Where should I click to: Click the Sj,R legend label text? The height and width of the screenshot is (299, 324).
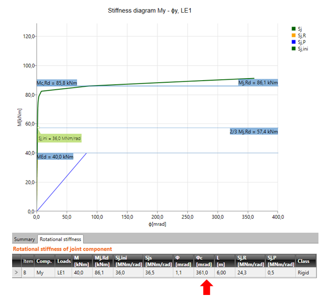click(302, 35)
